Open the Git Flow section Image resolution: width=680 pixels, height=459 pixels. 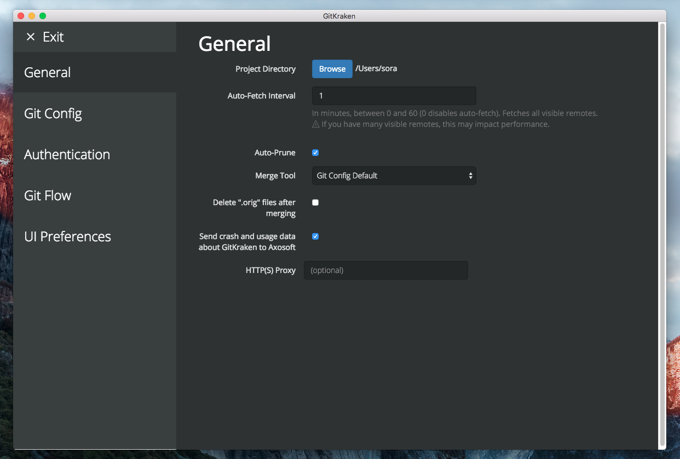tap(48, 195)
